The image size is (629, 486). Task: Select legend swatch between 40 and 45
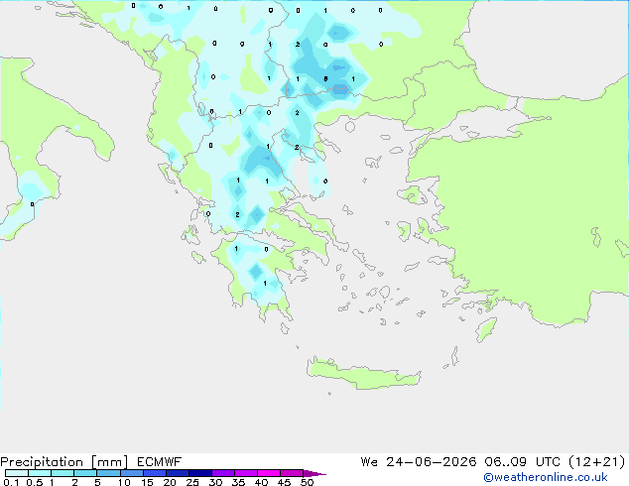tap(269, 473)
